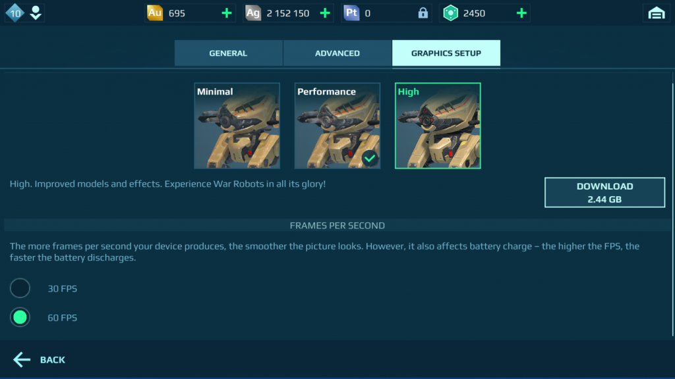Viewport: 675px width, 379px height.
Task: Click the plus next to silver balance
Action: (x=325, y=12)
